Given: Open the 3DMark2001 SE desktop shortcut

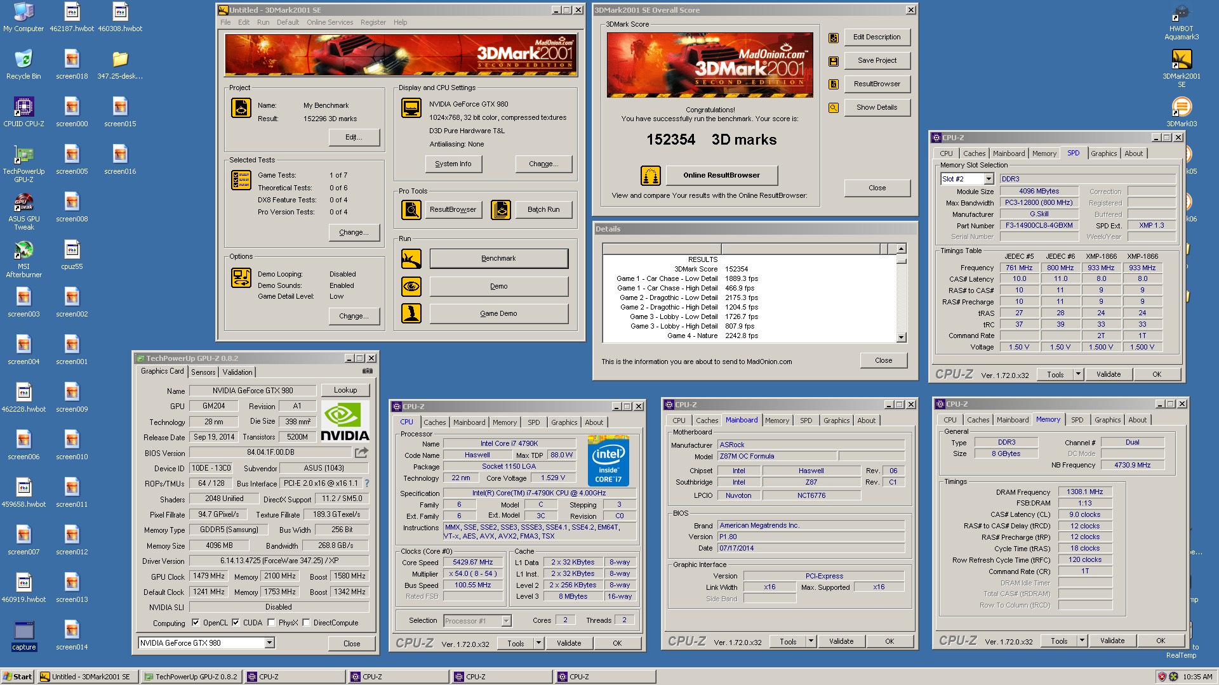Looking at the screenshot, I should (1181, 68).
